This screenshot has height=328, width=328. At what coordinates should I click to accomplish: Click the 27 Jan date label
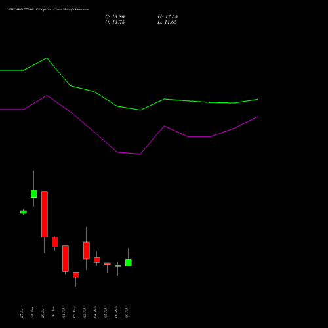pos(22,312)
